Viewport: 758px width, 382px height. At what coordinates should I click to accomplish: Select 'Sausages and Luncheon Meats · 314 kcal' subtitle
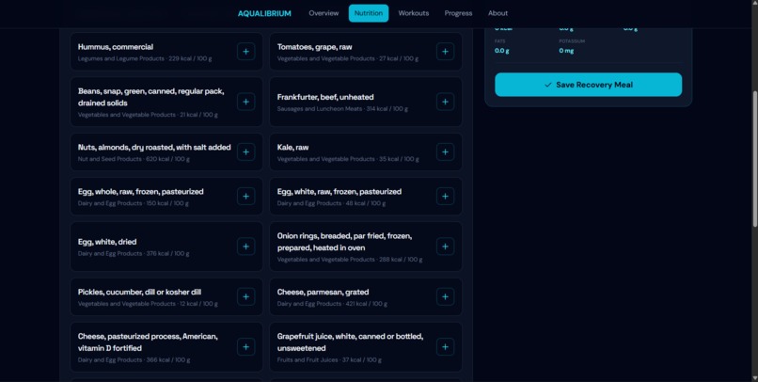coord(342,109)
